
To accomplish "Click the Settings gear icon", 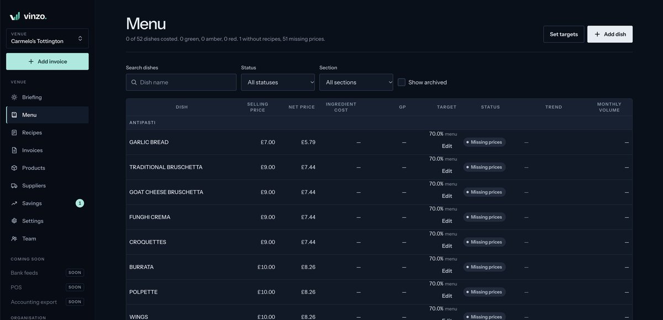I will 14,221.
